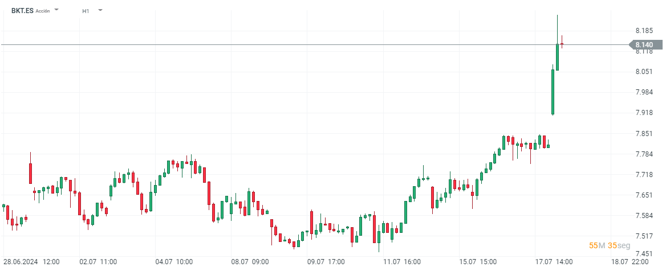
Task: Open the H1 timeframe dropdown arrow
Action: (x=100, y=10)
